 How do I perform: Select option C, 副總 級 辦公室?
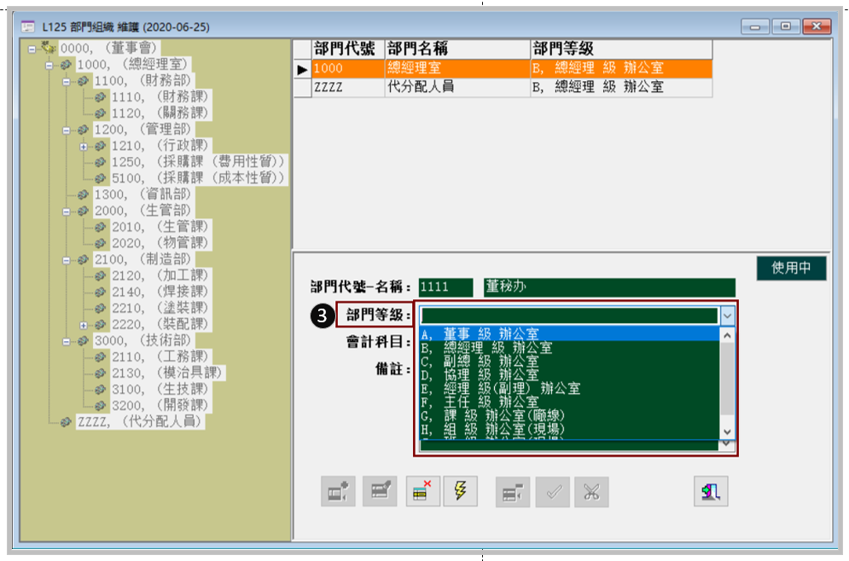click(x=570, y=361)
